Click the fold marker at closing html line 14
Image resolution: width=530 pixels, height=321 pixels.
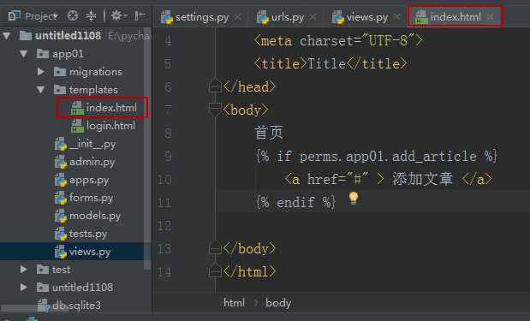(215, 270)
